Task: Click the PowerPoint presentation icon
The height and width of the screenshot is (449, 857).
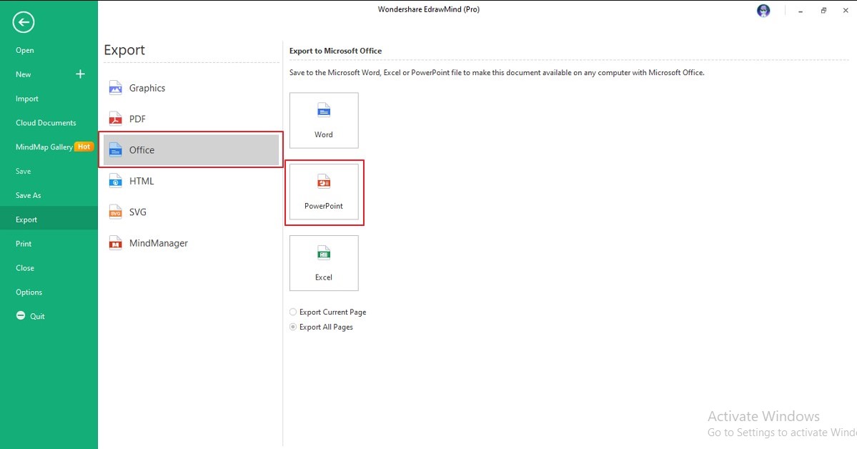Action: tap(324, 182)
